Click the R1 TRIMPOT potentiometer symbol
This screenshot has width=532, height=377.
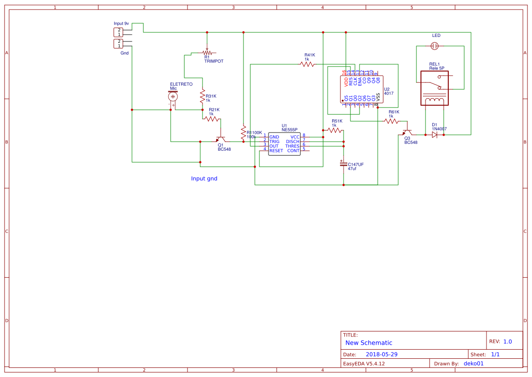coord(208,52)
